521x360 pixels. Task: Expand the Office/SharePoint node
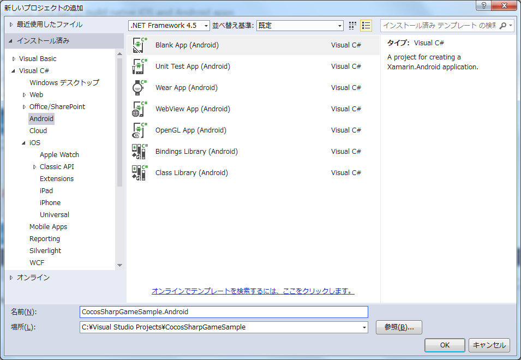click(24, 107)
